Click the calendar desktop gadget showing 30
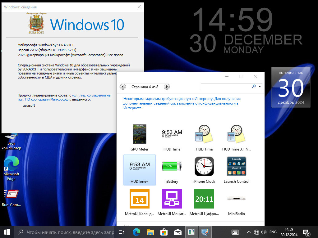Screen dimensions: 318x238 tap(291, 87)
